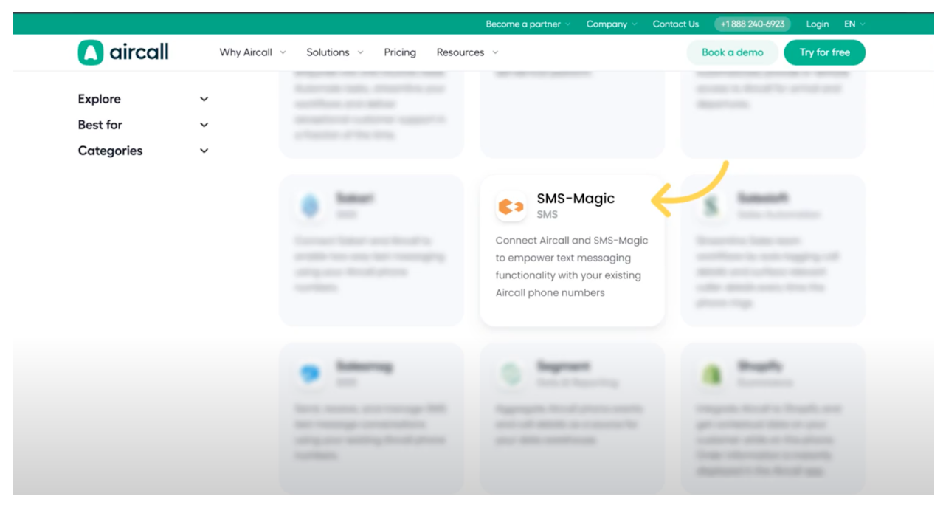Select the Pricing menu item
The height and width of the screenshot is (505, 943).
(399, 52)
